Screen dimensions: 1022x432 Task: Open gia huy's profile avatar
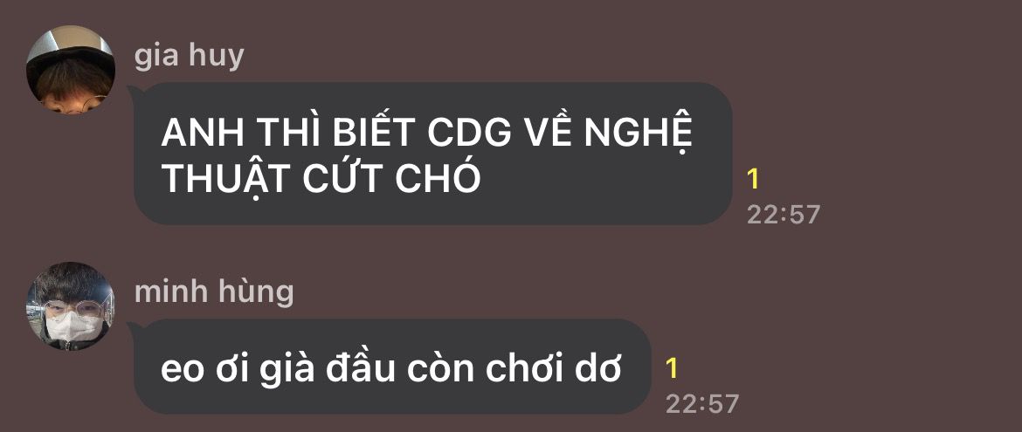pyautogui.click(x=71, y=71)
